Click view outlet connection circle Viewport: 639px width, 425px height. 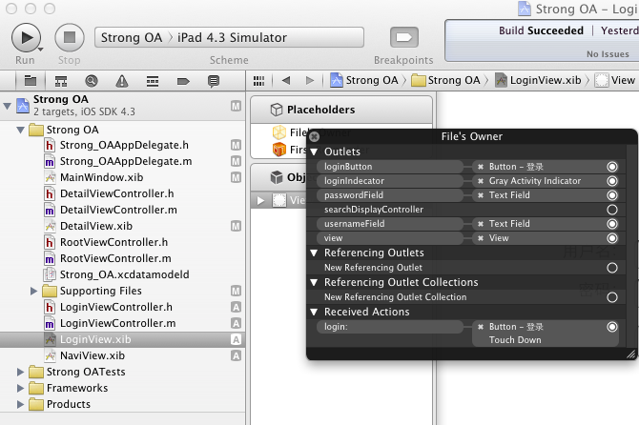coord(612,238)
